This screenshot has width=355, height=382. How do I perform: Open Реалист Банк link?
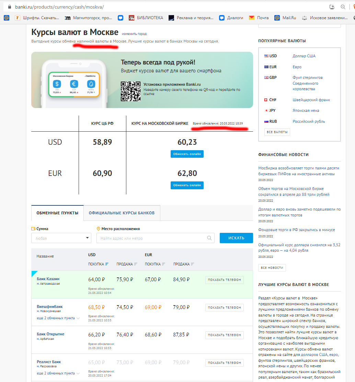pos(49,362)
